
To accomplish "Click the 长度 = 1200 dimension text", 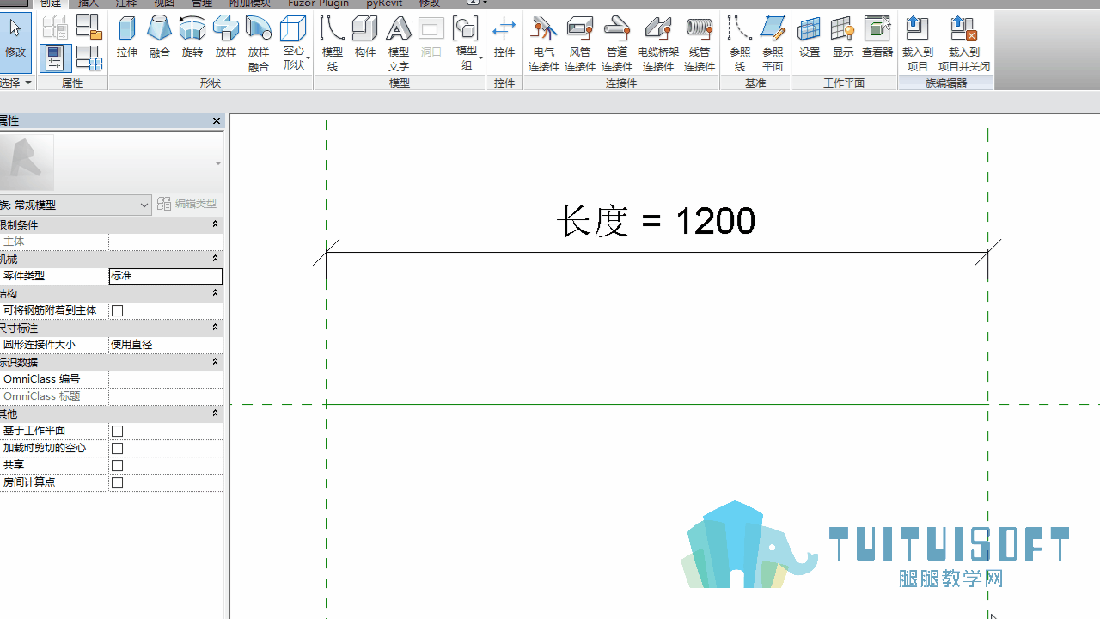I will (x=656, y=221).
